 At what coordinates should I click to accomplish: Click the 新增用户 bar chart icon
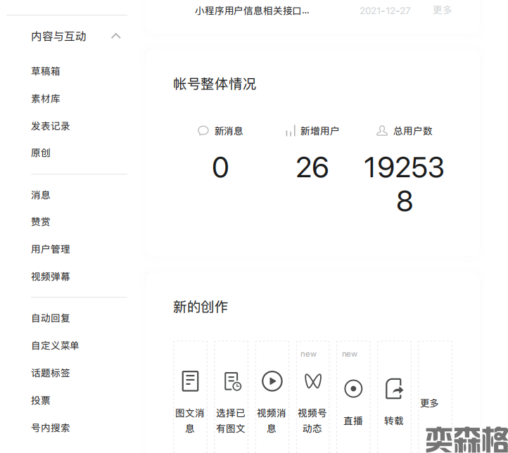tap(290, 131)
